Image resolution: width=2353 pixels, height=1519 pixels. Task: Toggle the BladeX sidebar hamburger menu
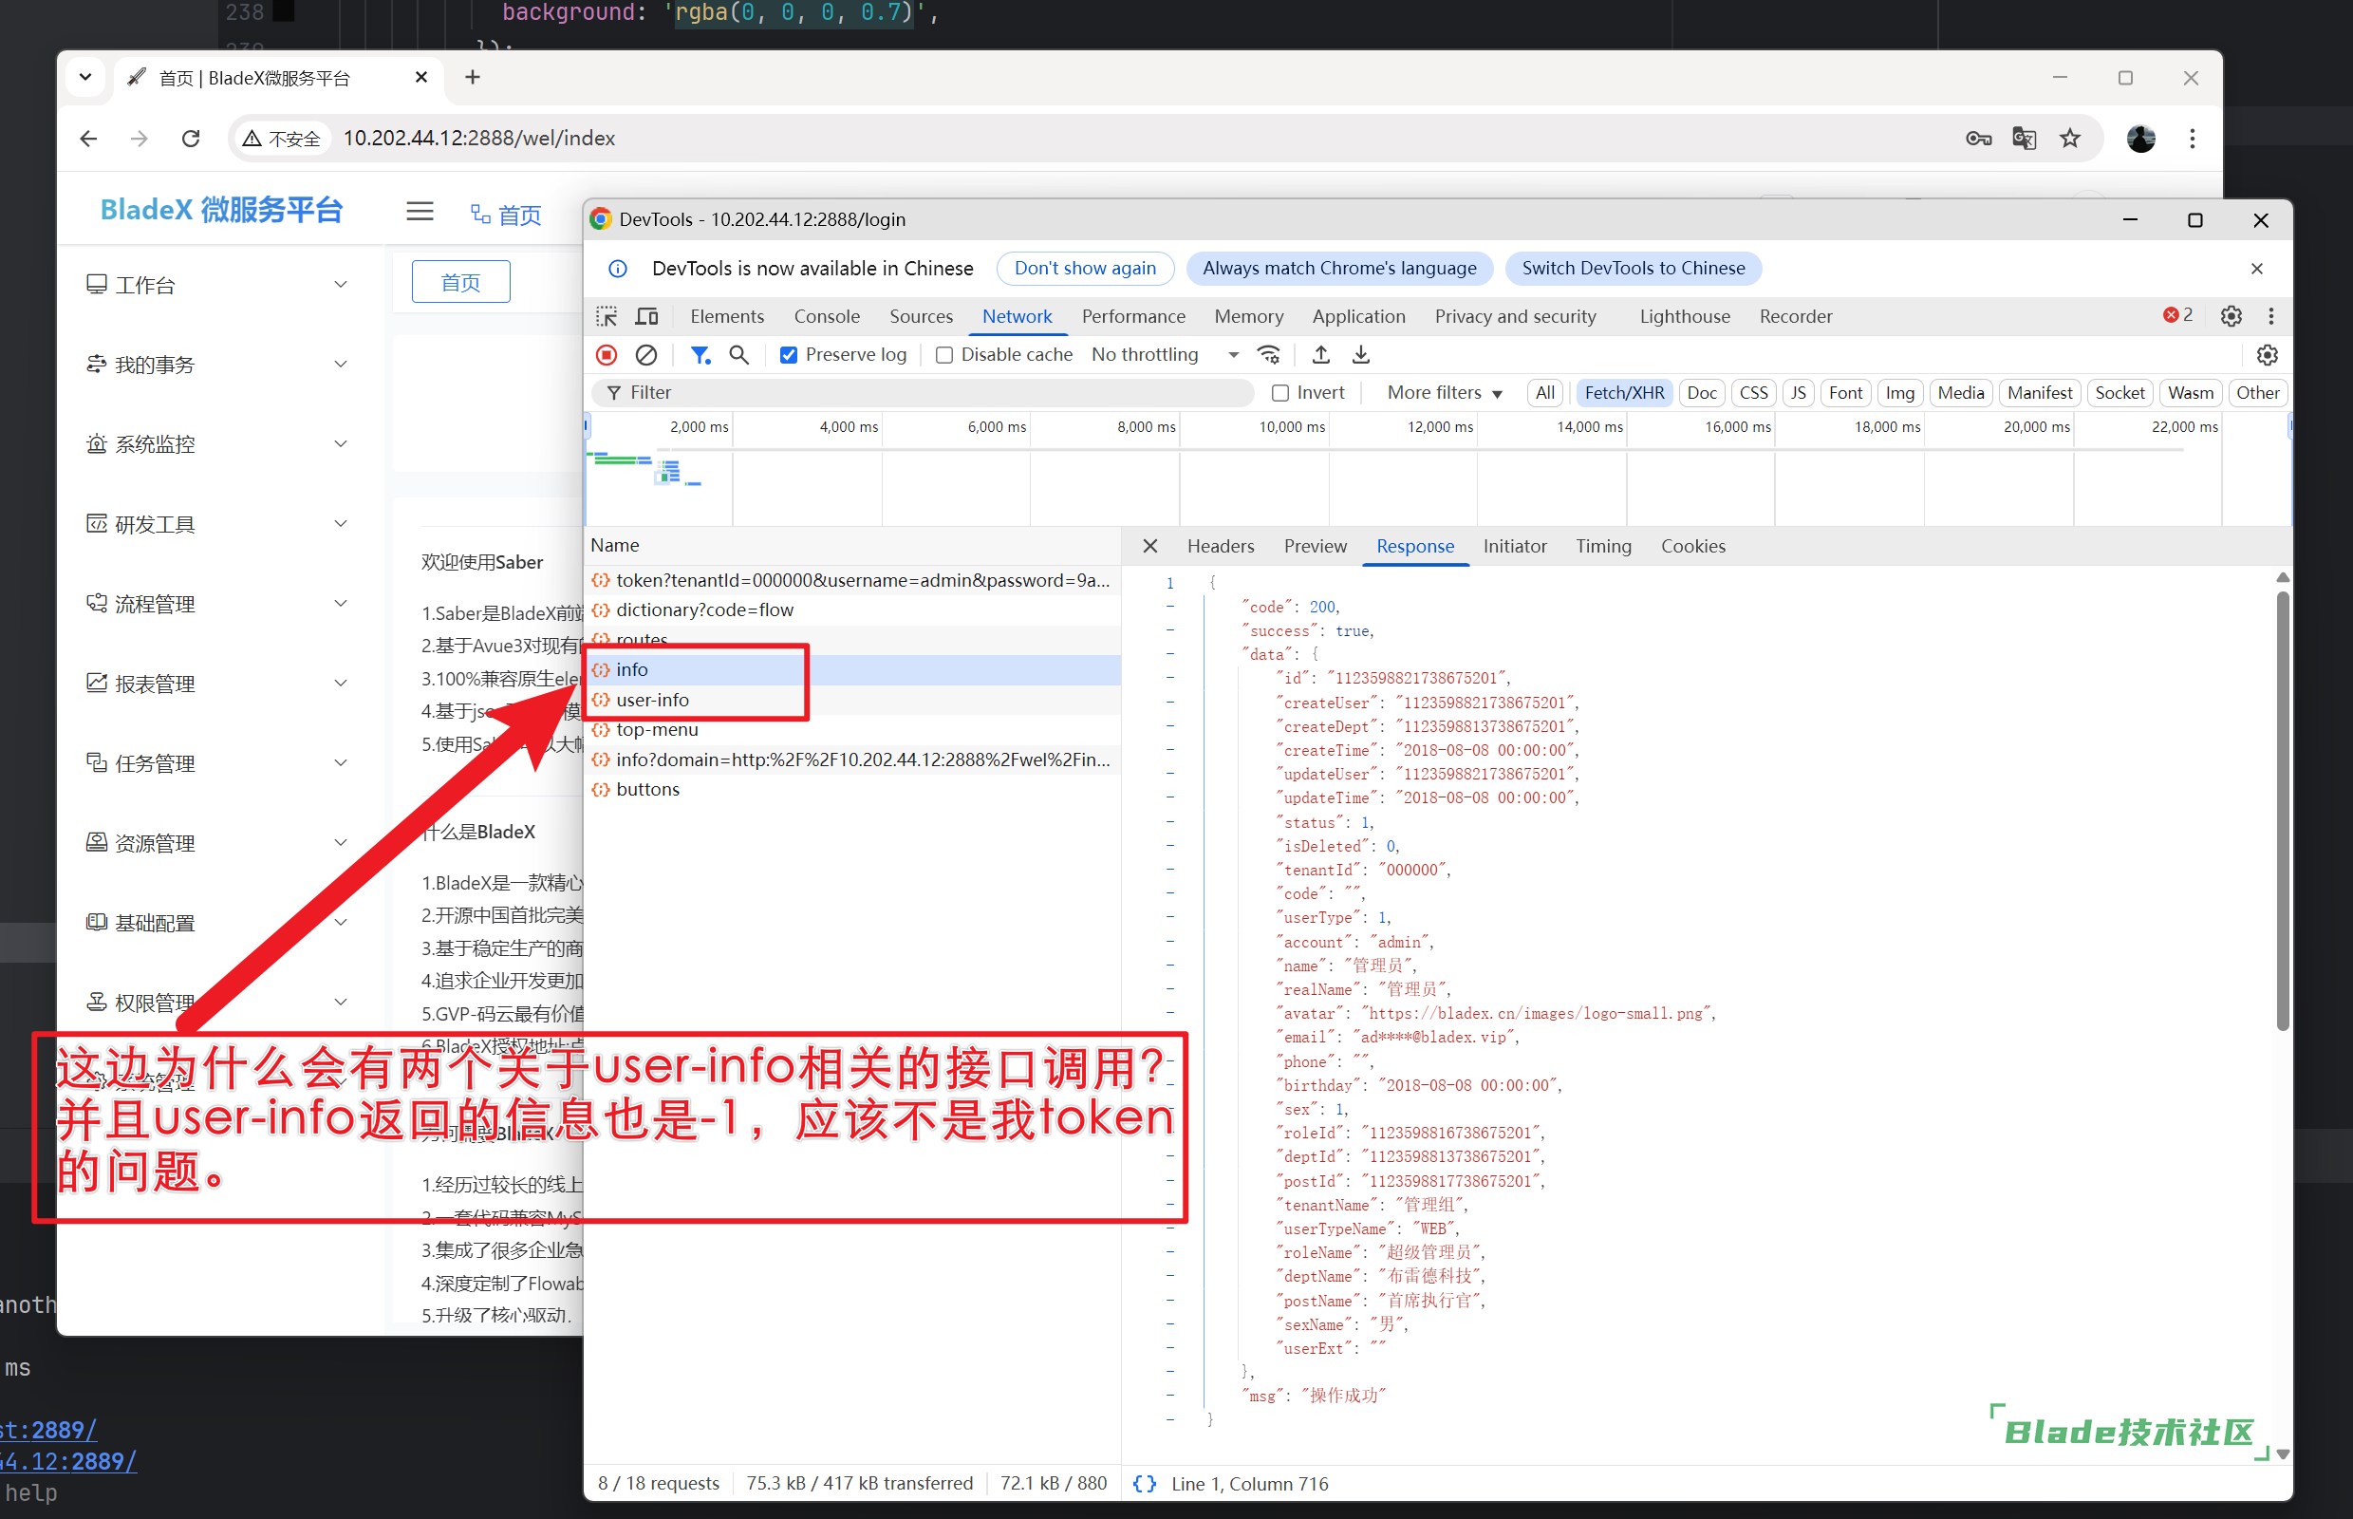tap(420, 211)
